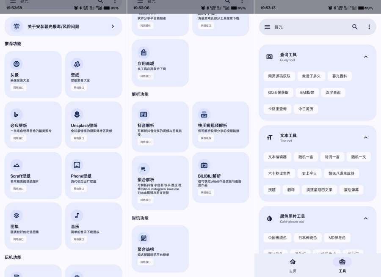Collapse the 颜色图片工具 section chevron
381x277 pixels.
[x=366, y=219]
